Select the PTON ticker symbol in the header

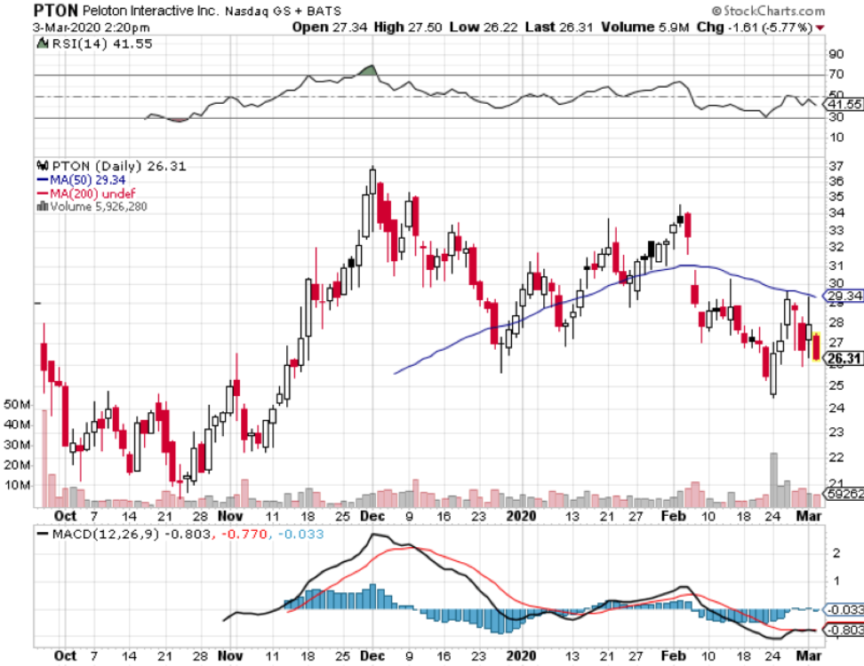point(56,11)
